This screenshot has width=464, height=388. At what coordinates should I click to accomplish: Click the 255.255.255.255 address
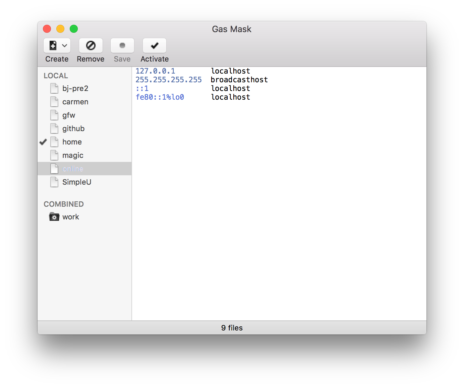(169, 80)
